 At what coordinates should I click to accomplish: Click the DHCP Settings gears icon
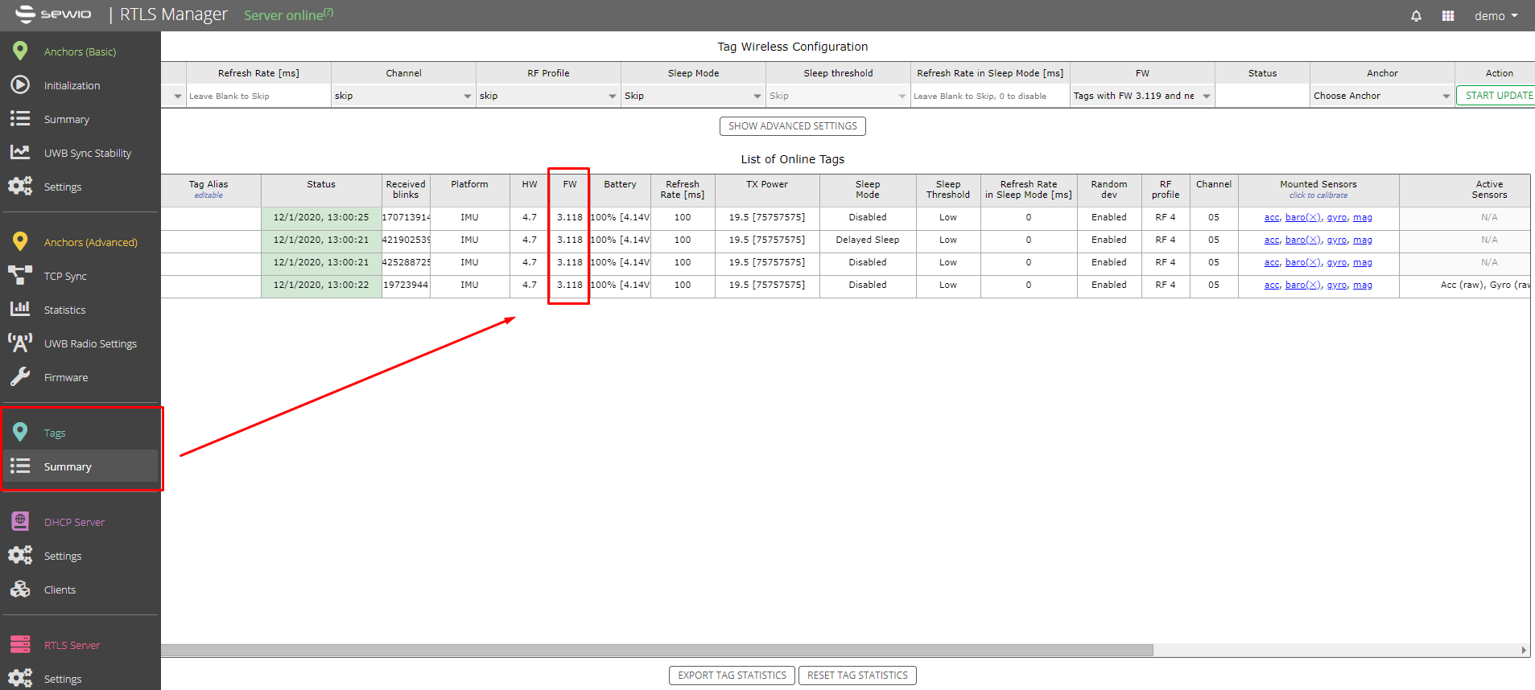tap(20, 555)
